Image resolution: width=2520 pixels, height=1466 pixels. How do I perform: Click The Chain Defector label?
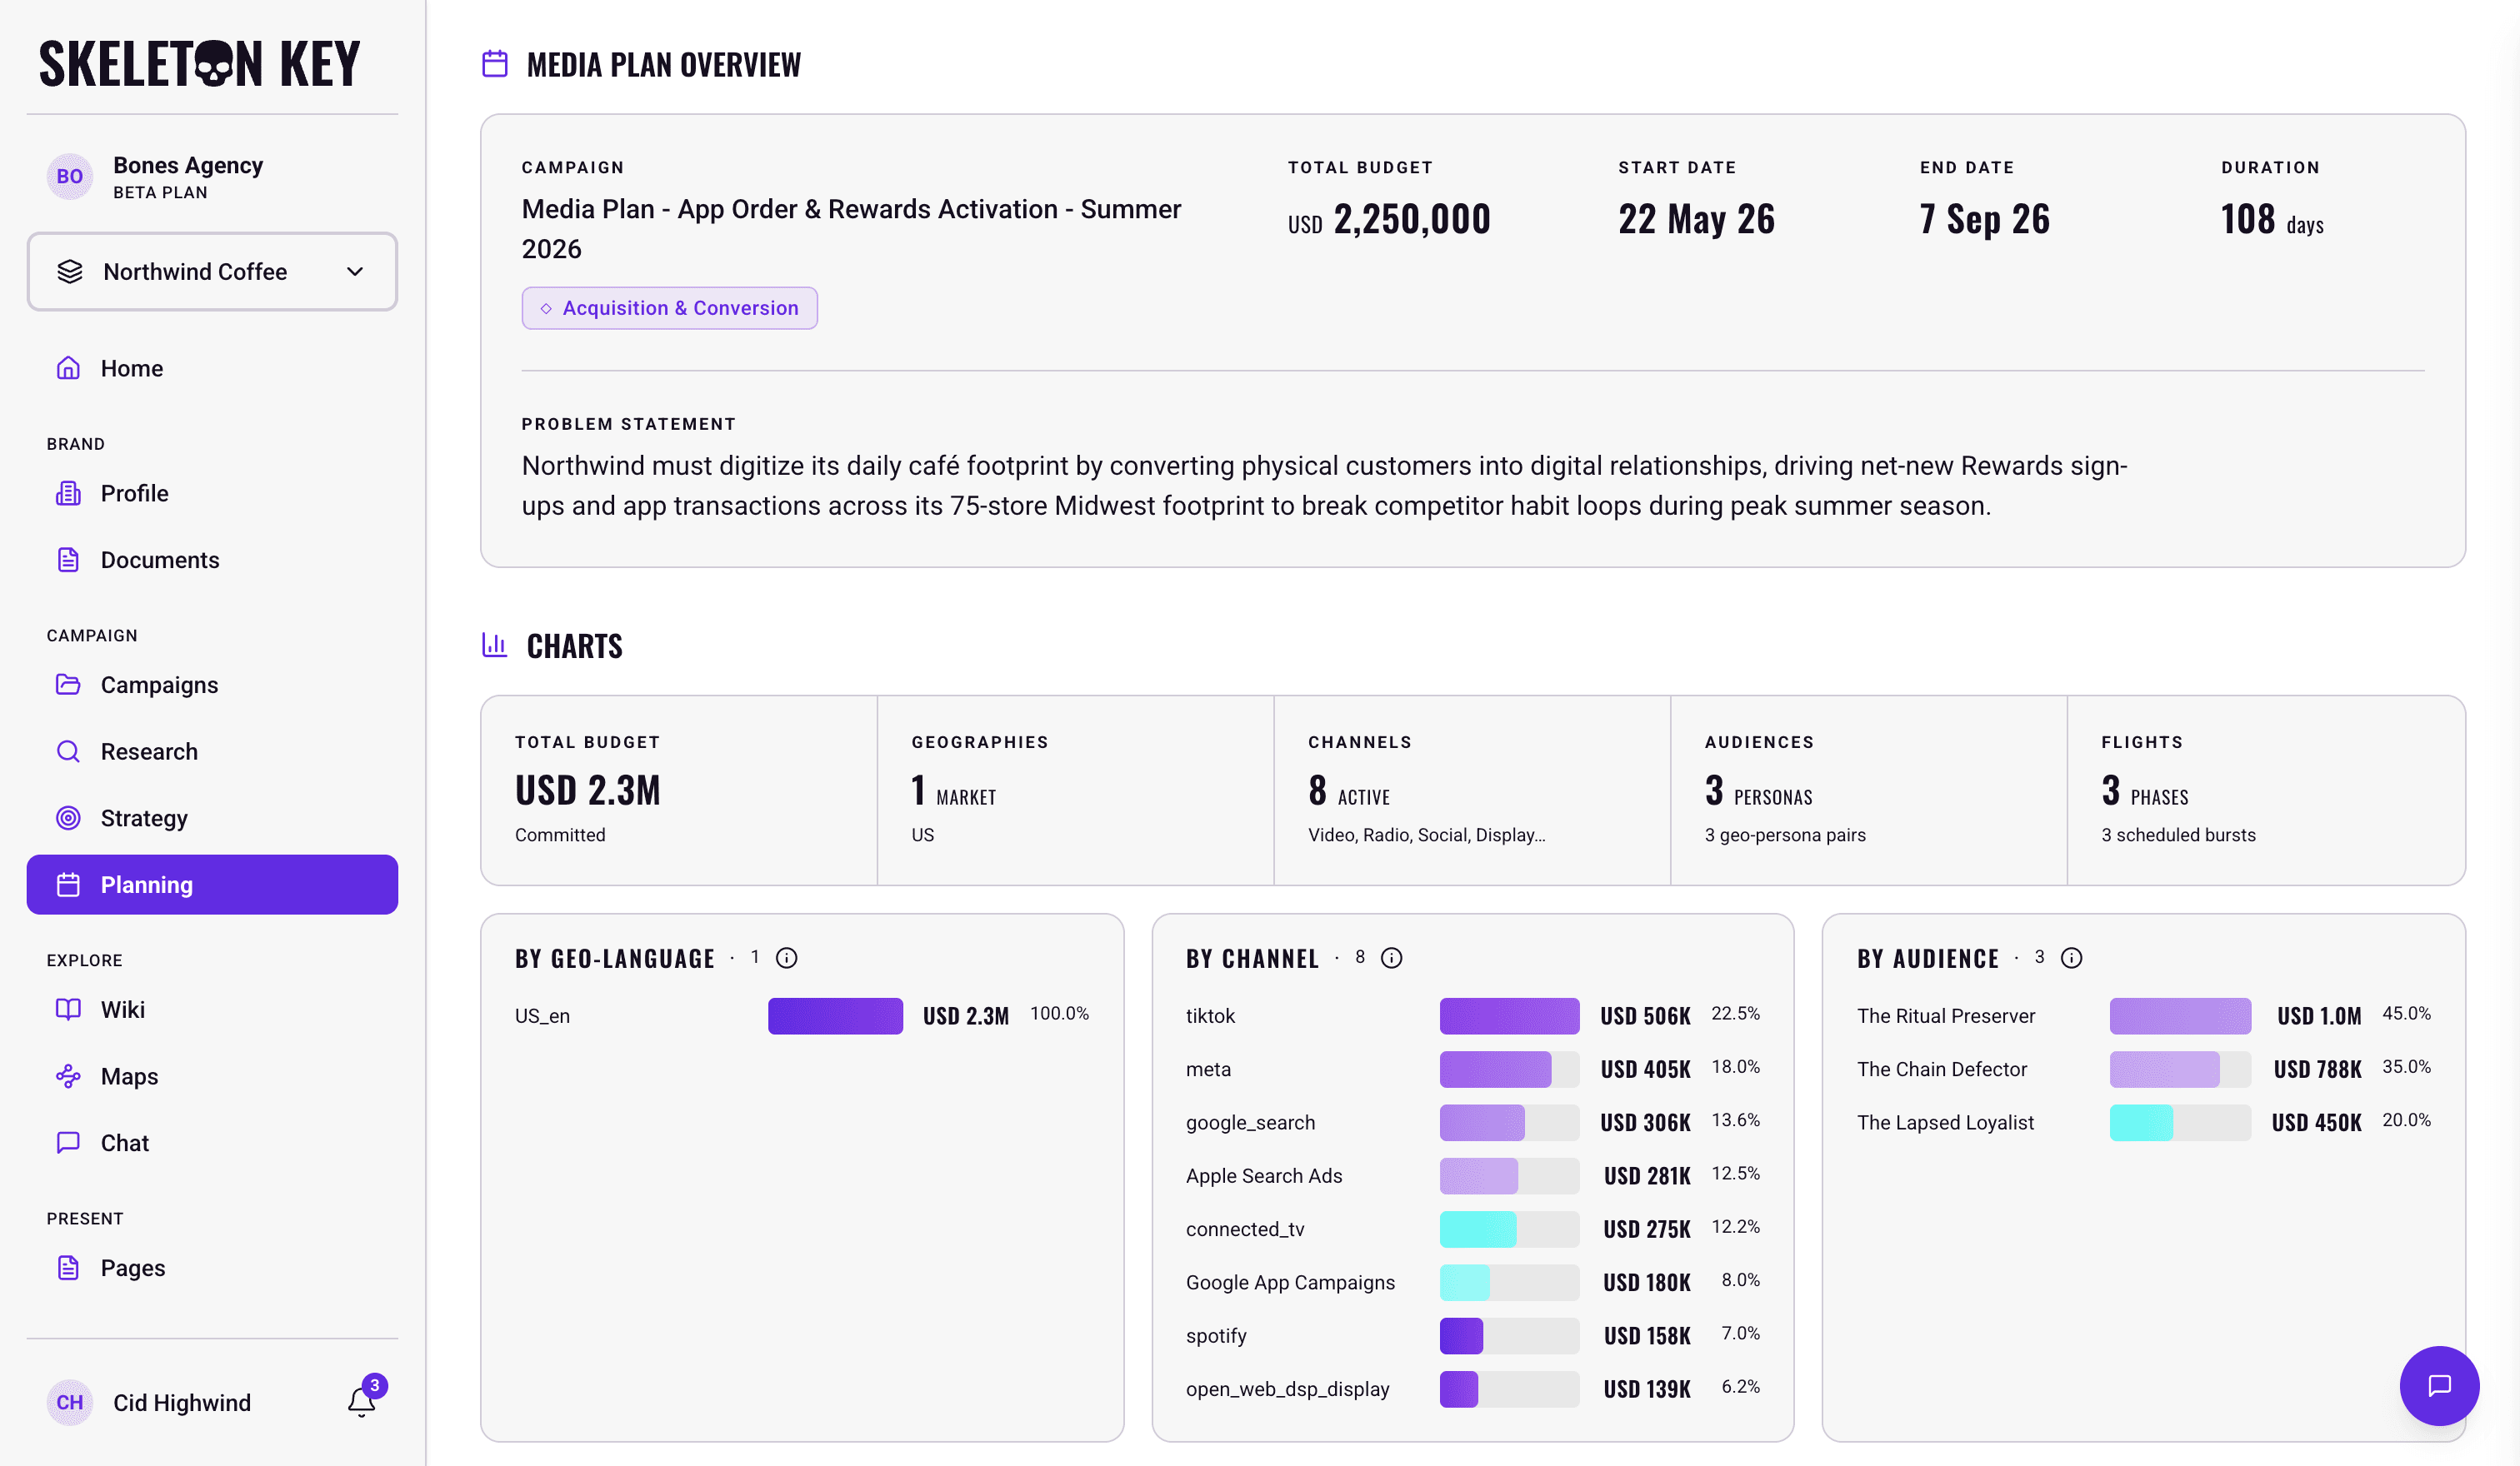click(x=1942, y=1070)
